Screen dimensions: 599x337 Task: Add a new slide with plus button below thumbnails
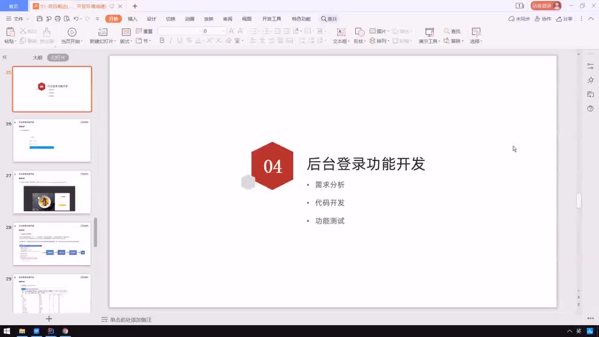(49, 319)
